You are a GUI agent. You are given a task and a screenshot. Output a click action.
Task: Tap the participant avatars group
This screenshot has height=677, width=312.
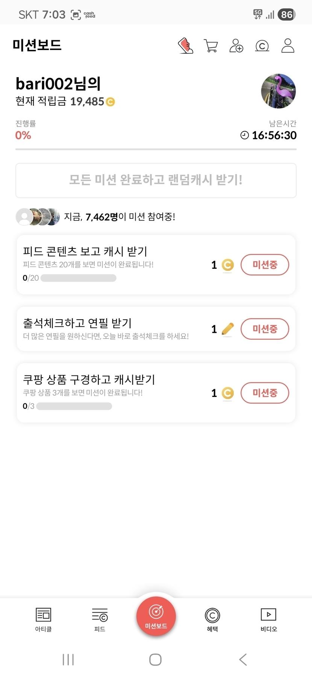(x=38, y=217)
